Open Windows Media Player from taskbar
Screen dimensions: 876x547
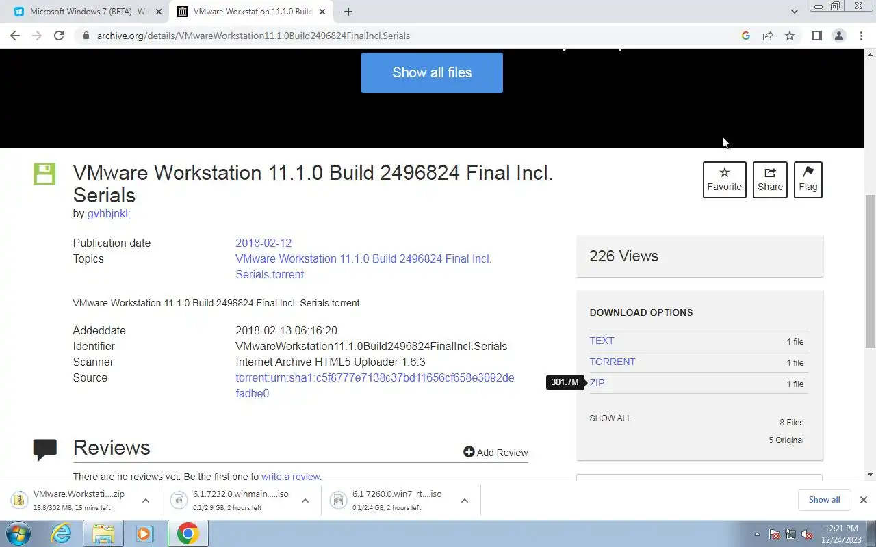pos(144,533)
